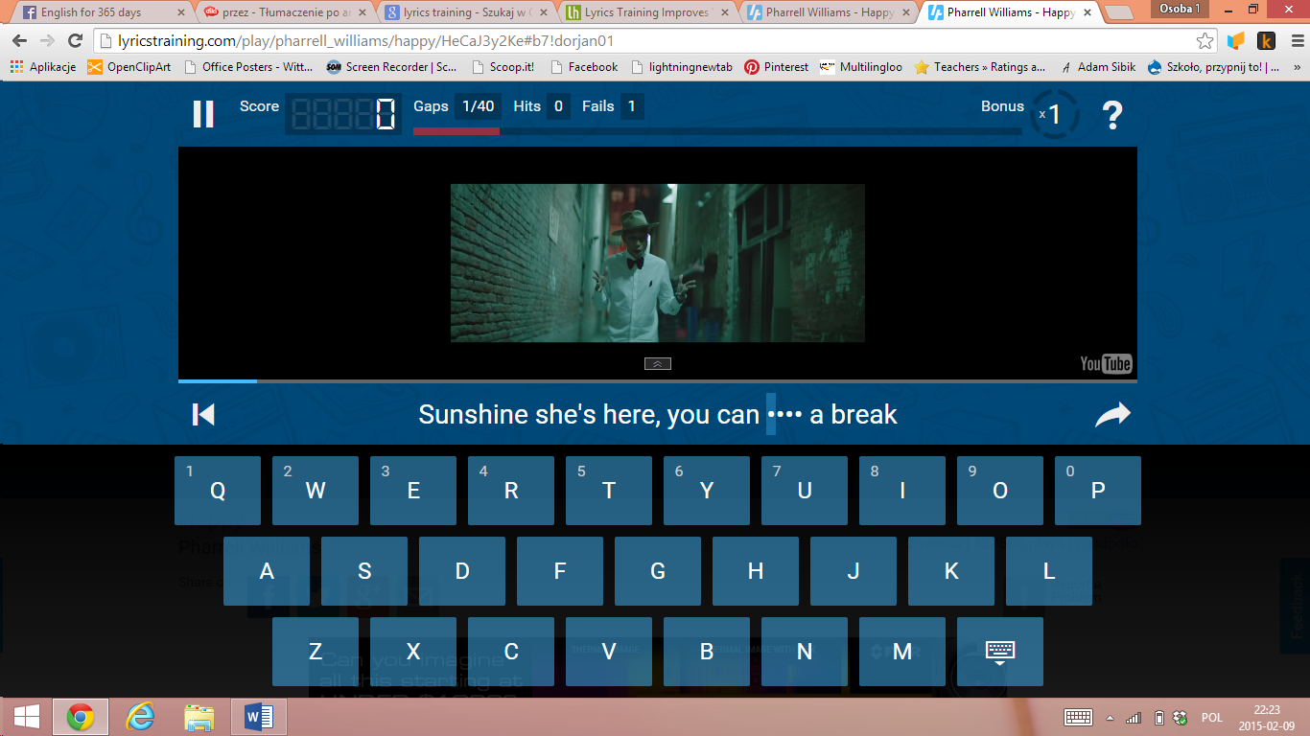Tap the K key on the on-screen keyboard
The image size is (1310, 736).
(951, 571)
